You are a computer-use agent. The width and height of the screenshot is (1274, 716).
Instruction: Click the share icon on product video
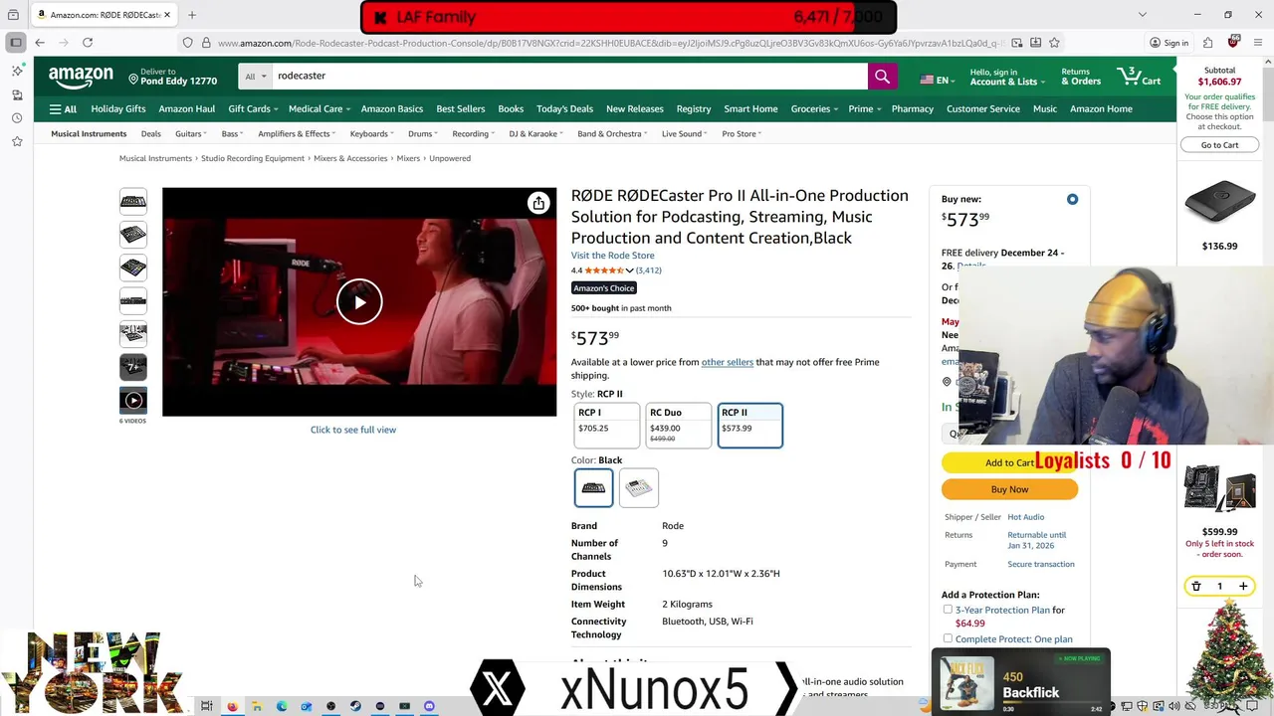pos(538,203)
